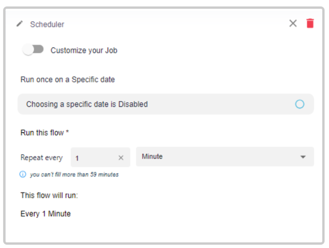Clear the Repeat every value using the small X
The image size is (329, 248).
pos(121,158)
